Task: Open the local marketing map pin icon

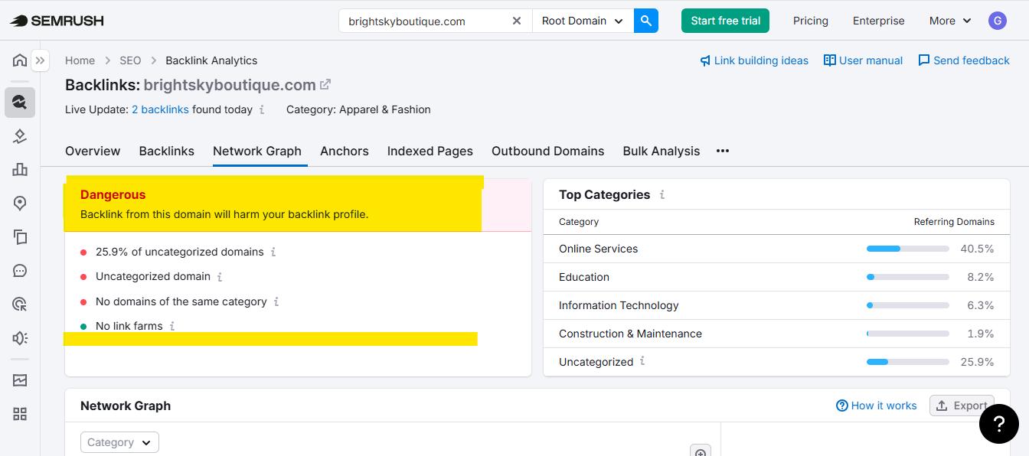Action: 20,203
